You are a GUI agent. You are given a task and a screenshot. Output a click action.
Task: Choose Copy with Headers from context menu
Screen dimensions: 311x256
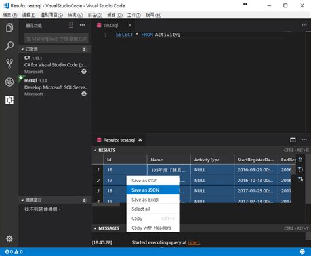click(x=153, y=228)
